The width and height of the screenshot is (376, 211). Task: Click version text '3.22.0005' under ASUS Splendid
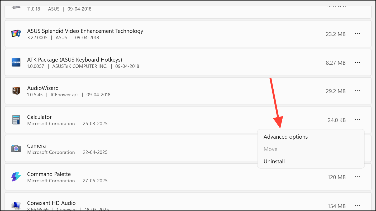coord(37,38)
